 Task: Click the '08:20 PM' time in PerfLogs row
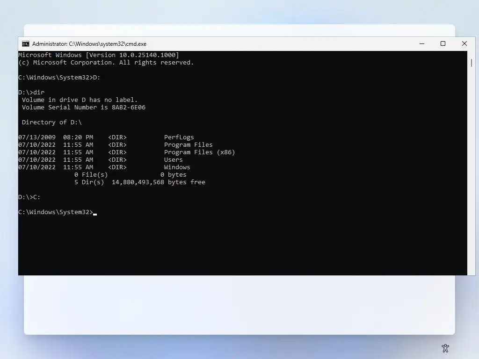tap(78, 137)
